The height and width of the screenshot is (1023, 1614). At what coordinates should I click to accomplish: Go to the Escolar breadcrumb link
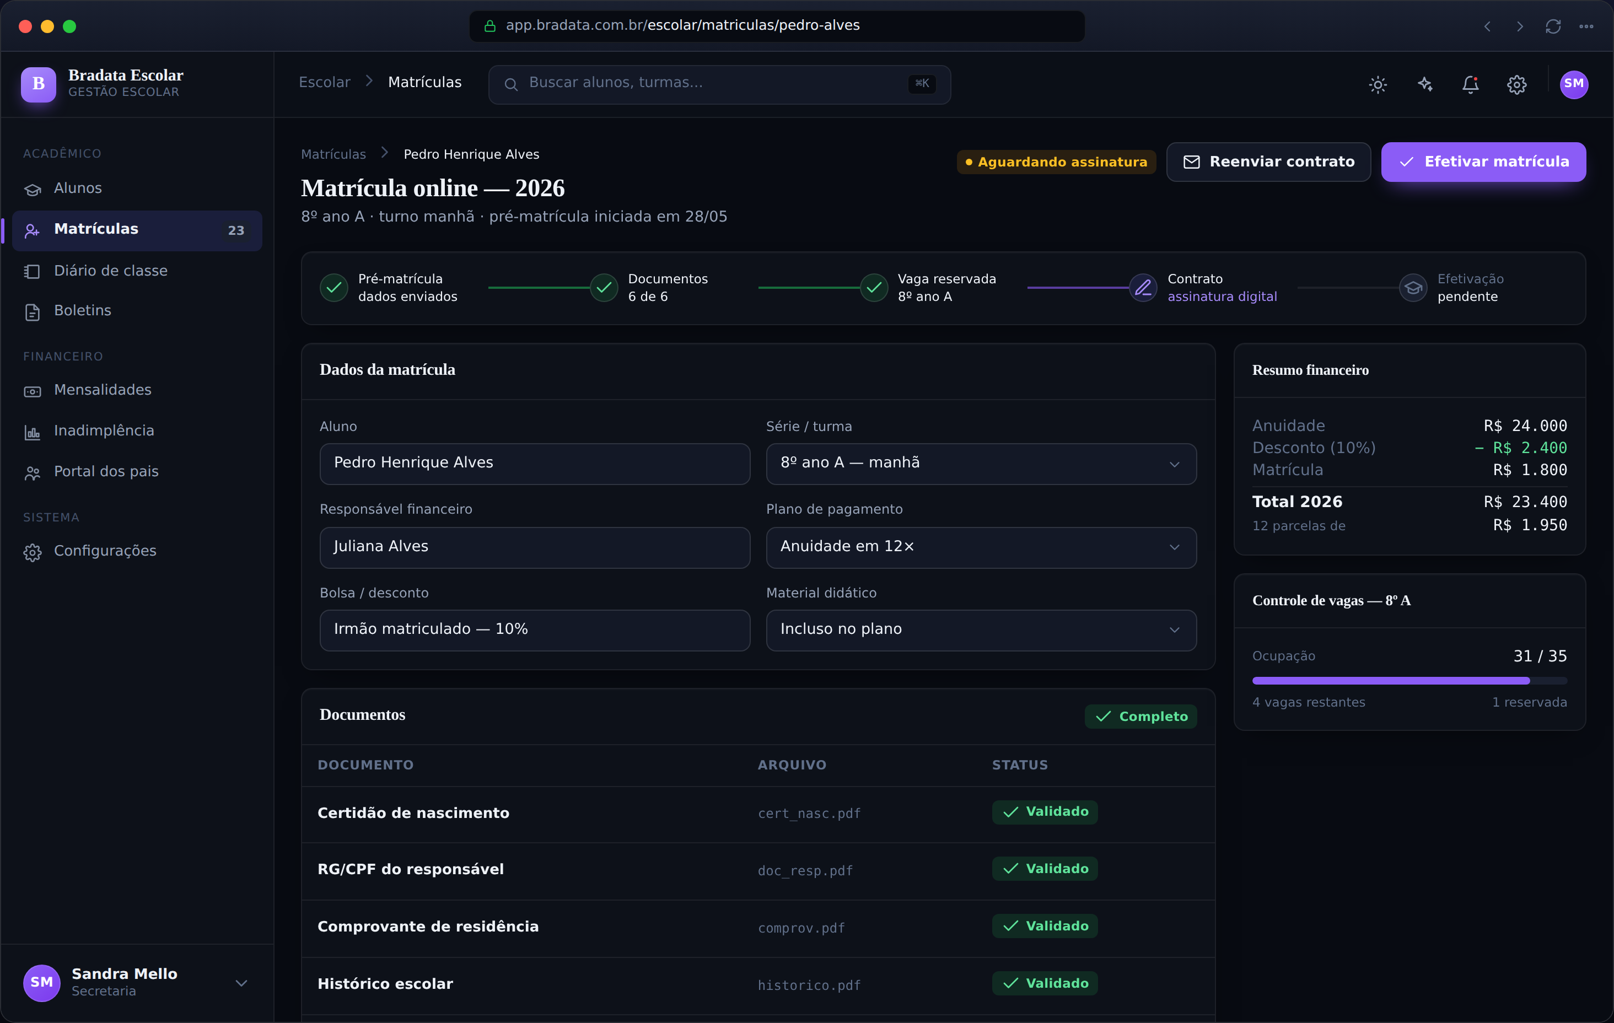pyautogui.click(x=325, y=82)
